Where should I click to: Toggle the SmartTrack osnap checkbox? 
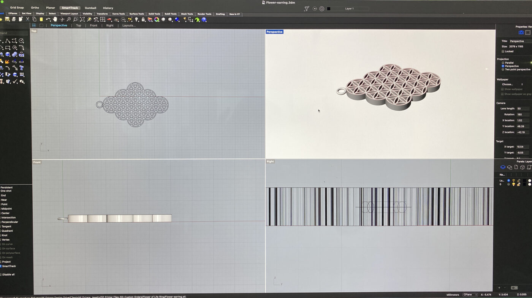coord(1,266)
